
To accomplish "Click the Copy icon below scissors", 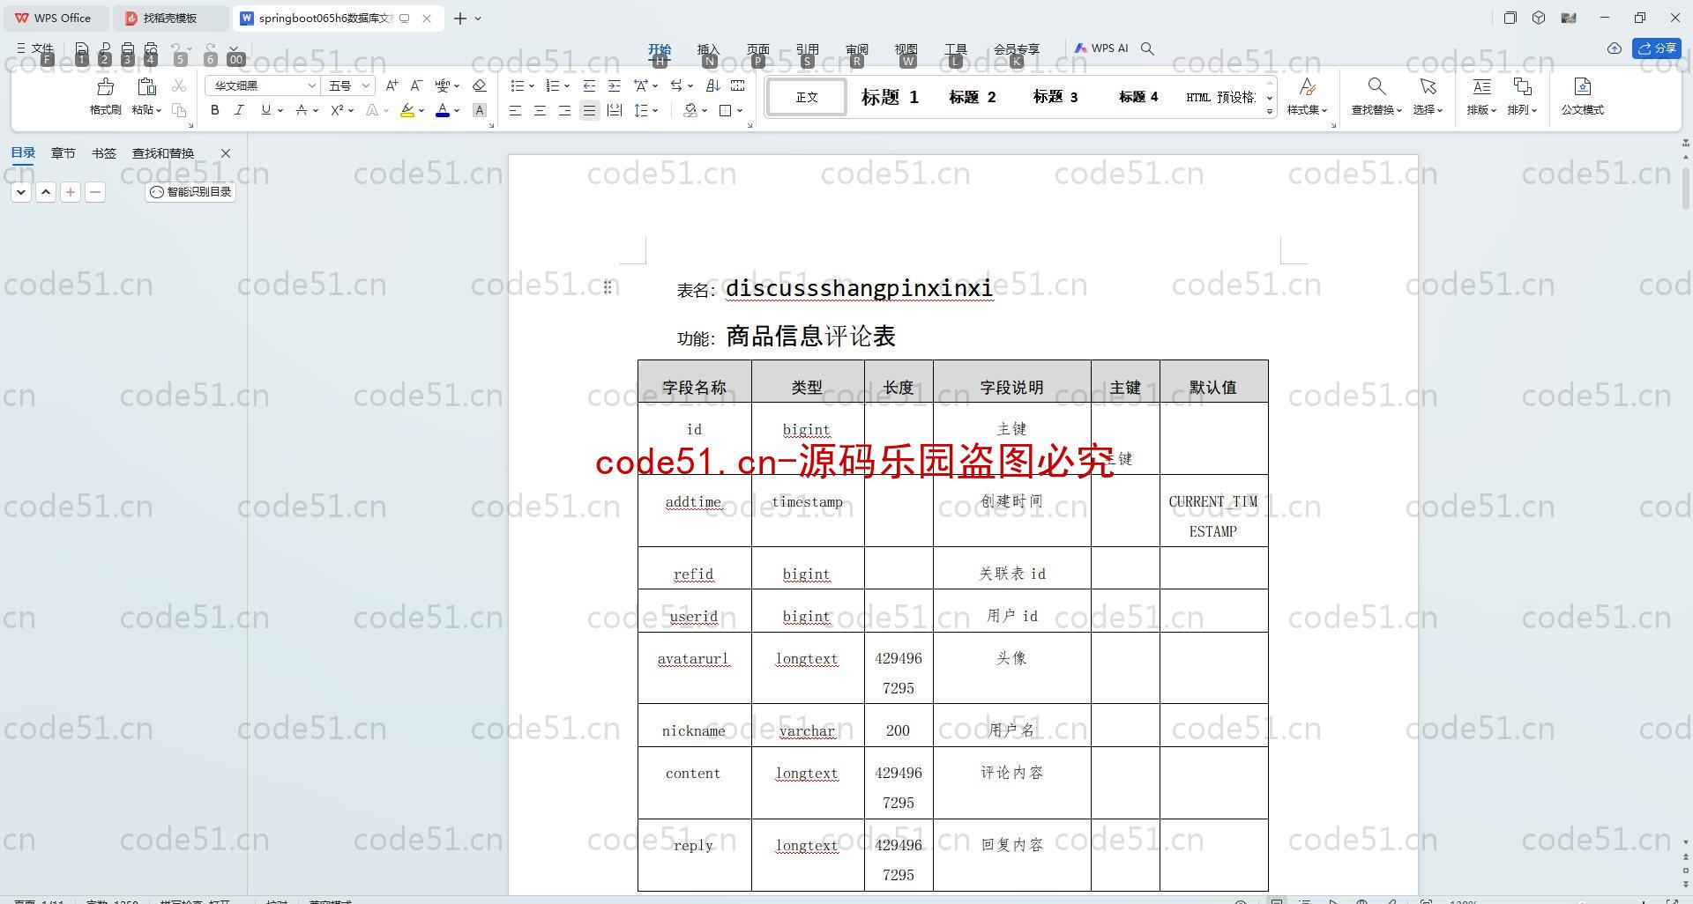I will coord(179,110).
